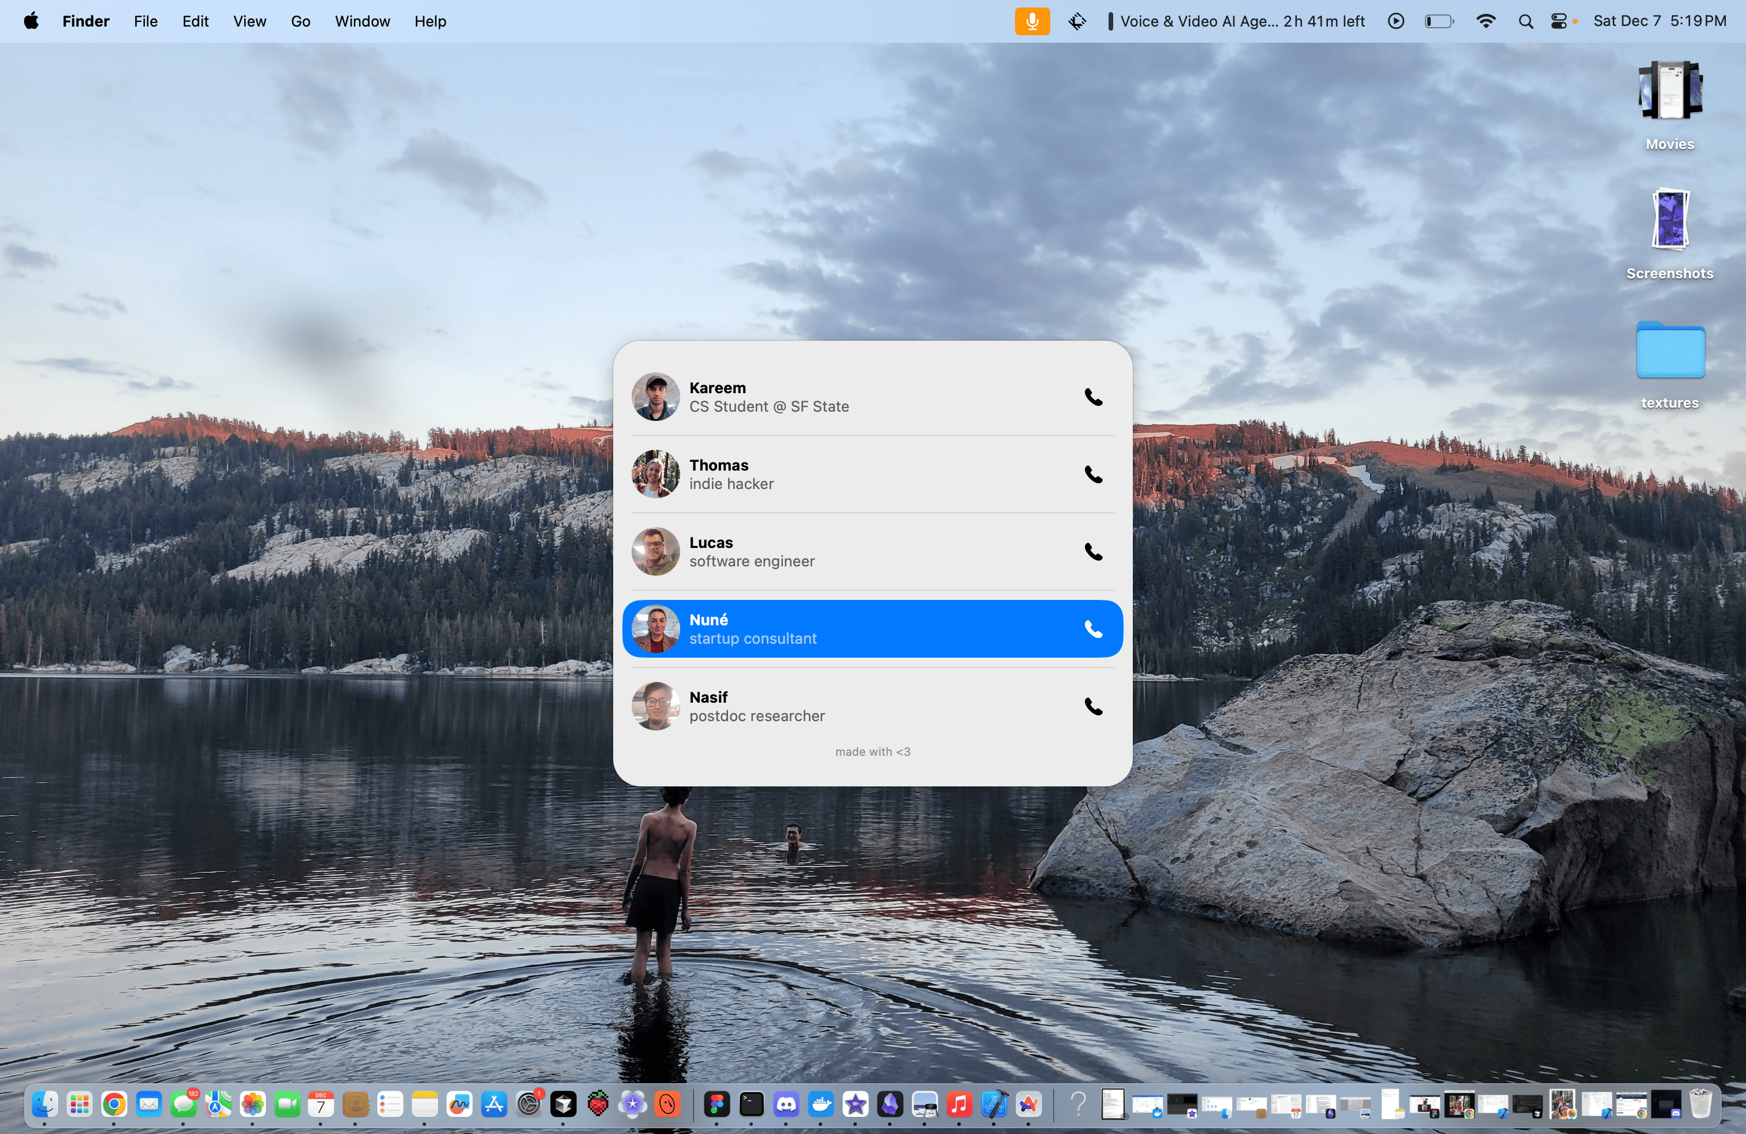1746x1134 pixels.
Task: Call Kareem using his phone icon
Action: point(1093,397)
